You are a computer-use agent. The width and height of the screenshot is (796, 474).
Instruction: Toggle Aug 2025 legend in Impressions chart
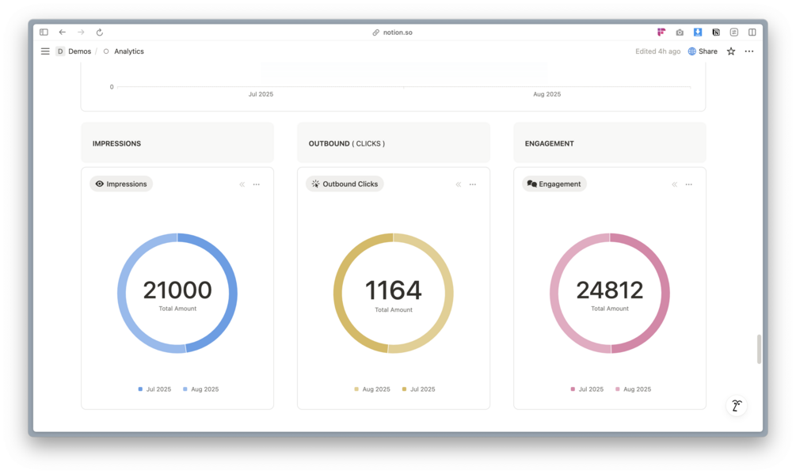click(200, 389)
